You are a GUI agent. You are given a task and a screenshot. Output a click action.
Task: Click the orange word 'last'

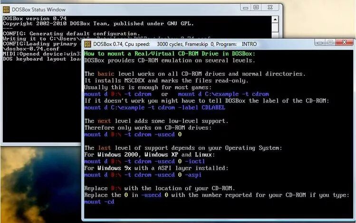coord(104,148)
